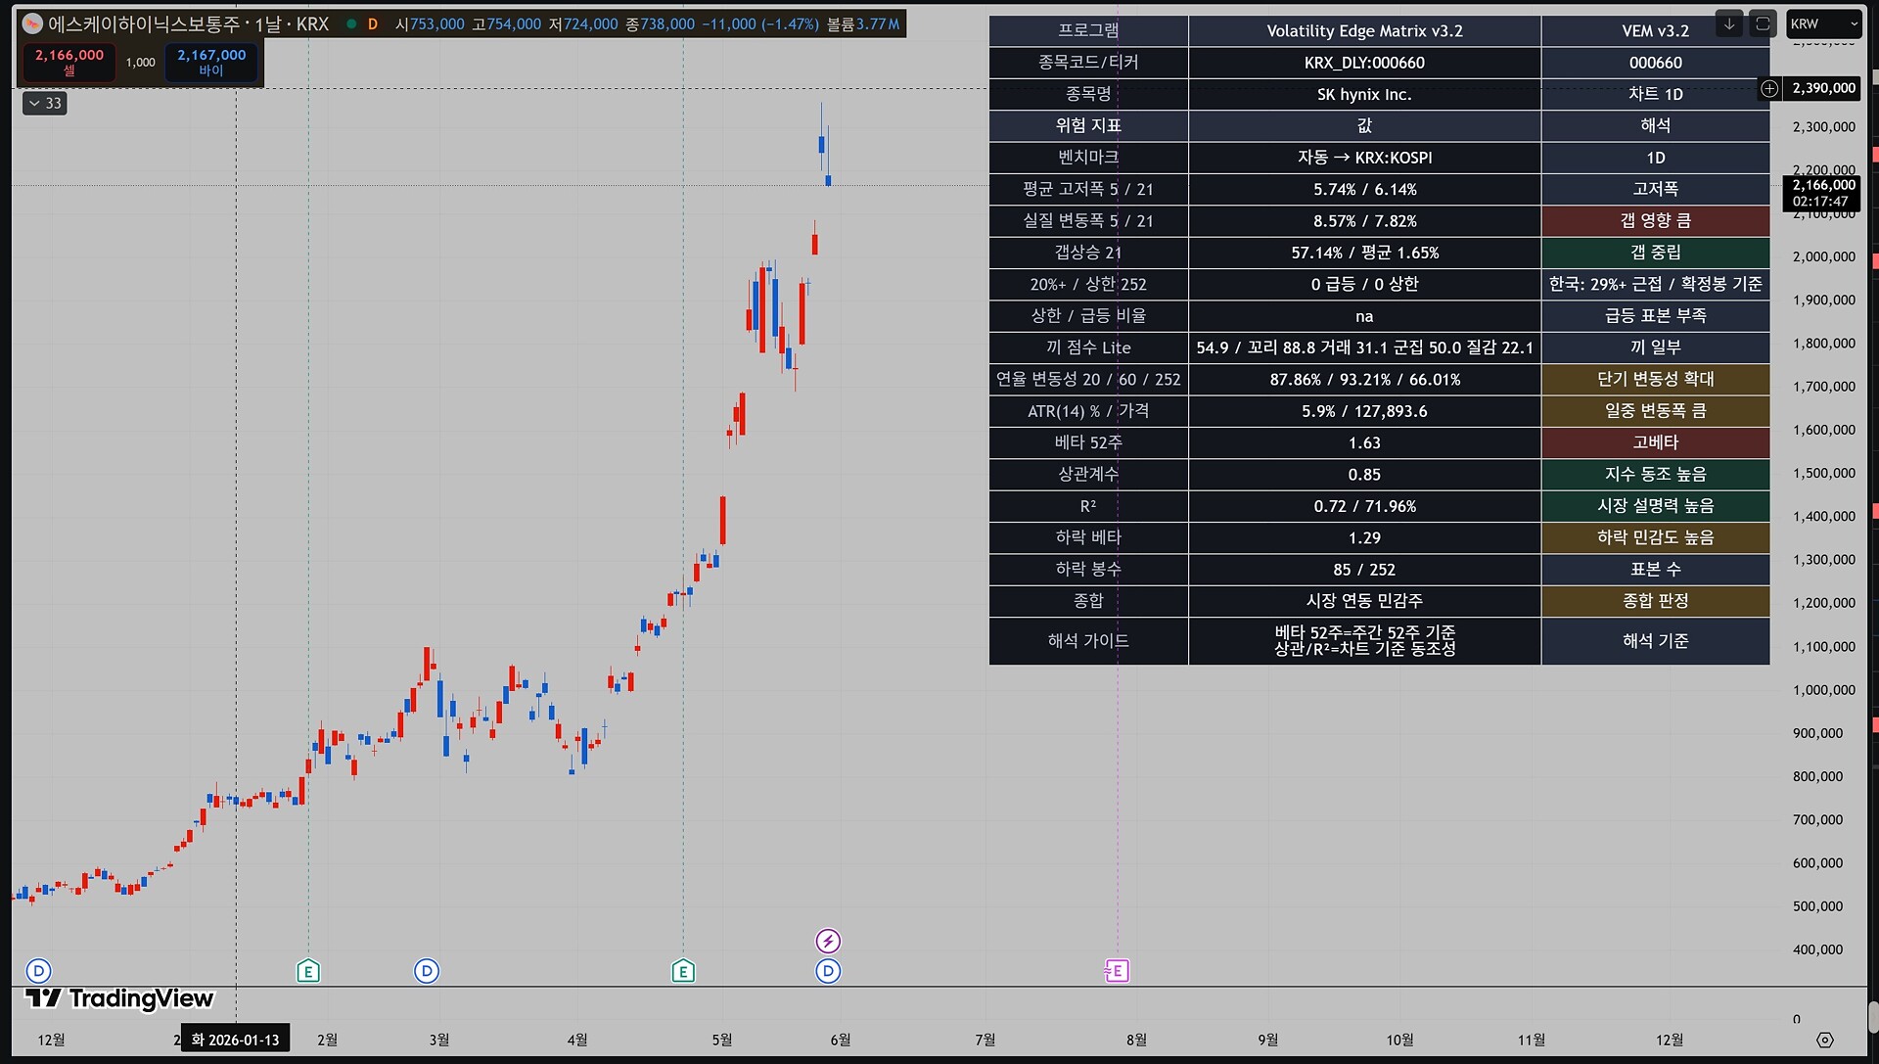This screenshot has width=1879, height=1064.
Task: Toggle the D daily interval indicator
Action: pos(373,23)
